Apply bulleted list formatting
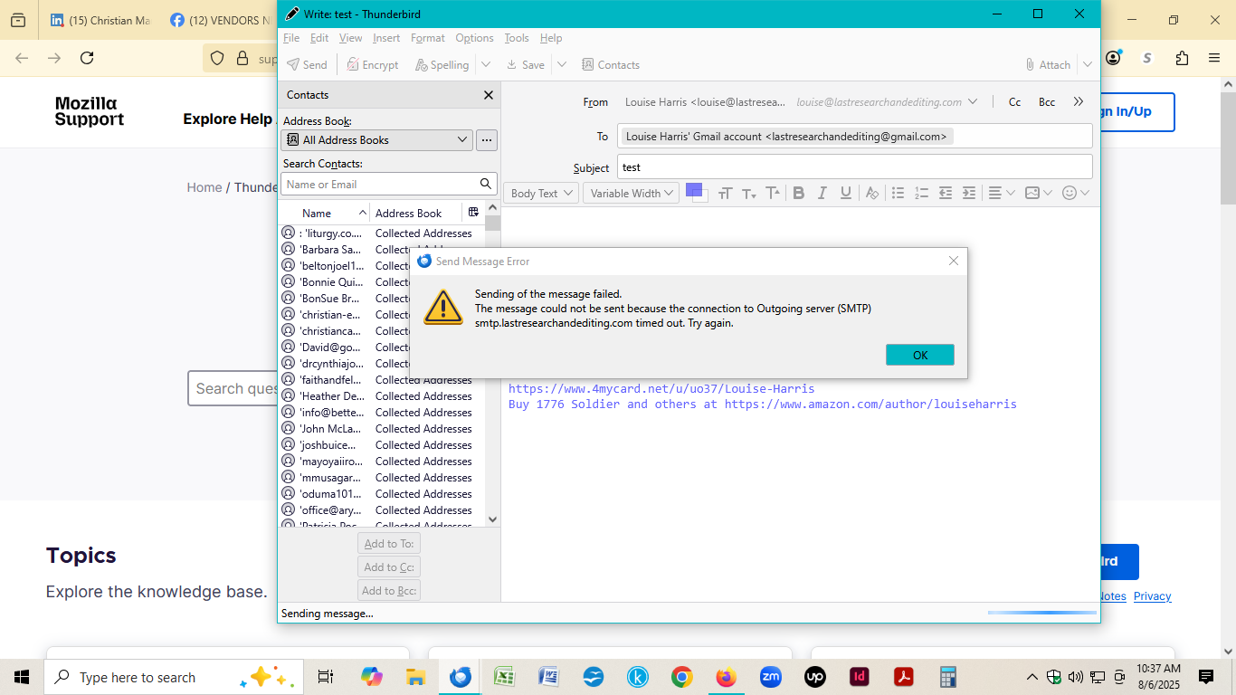 coord(898,193)
